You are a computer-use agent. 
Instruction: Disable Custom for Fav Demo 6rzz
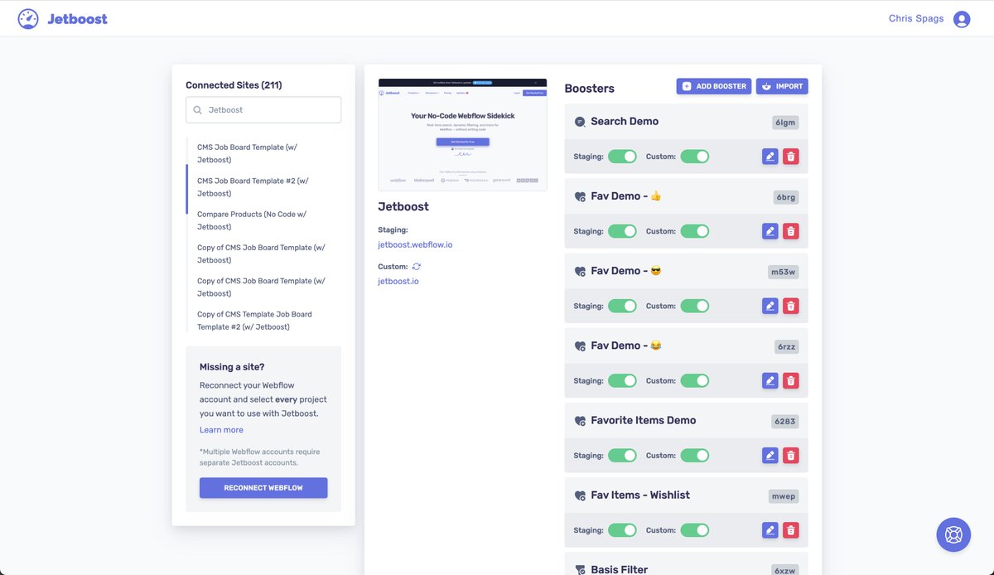click(695, 380)
